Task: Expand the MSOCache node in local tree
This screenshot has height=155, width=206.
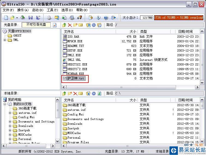Action: (10, 135)
